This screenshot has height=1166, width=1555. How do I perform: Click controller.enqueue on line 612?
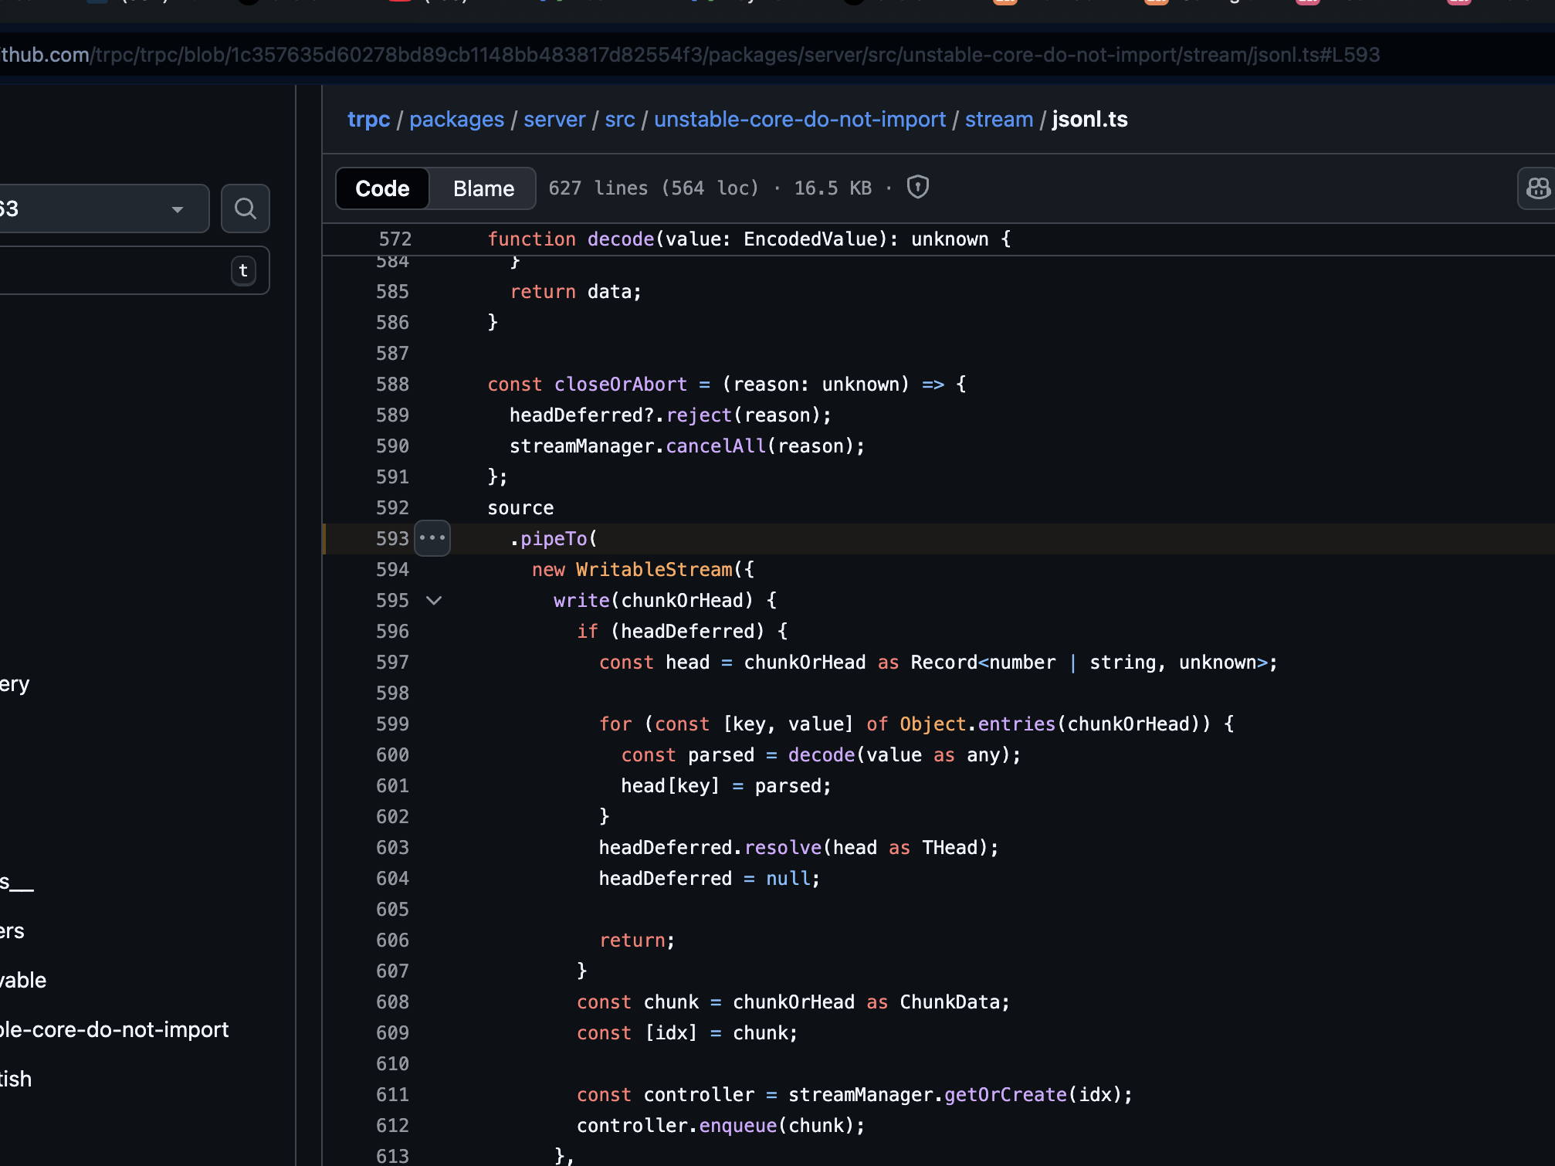677,1125
